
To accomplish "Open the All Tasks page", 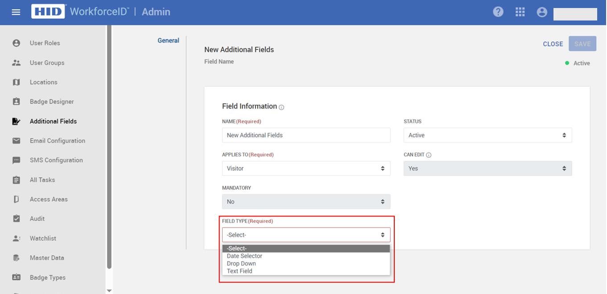I will (42, 180).
